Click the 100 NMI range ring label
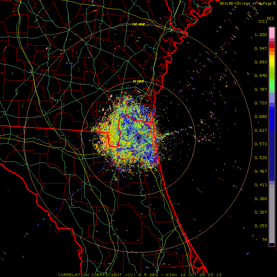The width and height of the screenshot is (277, 277). point(138,24)
